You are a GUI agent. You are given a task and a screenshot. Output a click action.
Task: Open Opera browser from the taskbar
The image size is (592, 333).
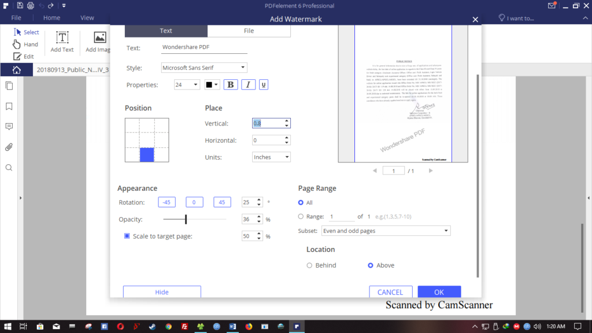(120, 326)
